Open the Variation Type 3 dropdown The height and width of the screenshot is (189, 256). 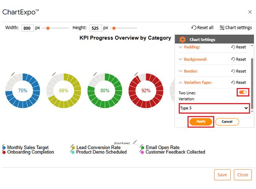(214, 108)
